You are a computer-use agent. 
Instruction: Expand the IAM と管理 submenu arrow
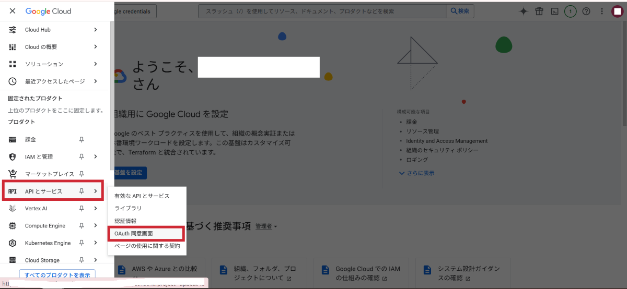[96, 156]
